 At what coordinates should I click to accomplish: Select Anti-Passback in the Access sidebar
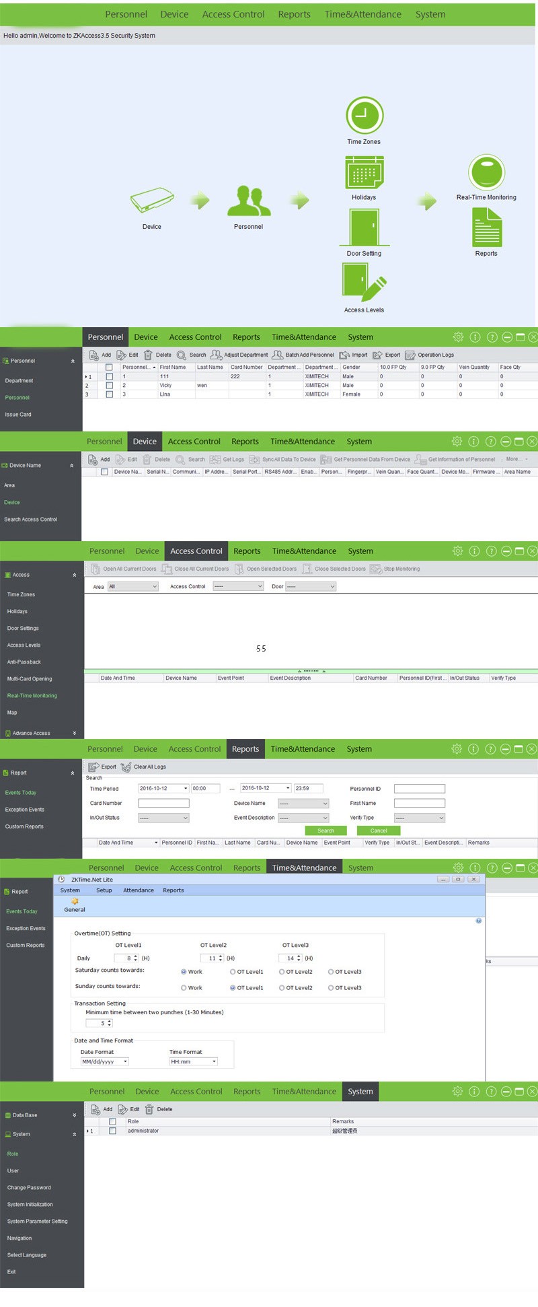pos(24,662)
